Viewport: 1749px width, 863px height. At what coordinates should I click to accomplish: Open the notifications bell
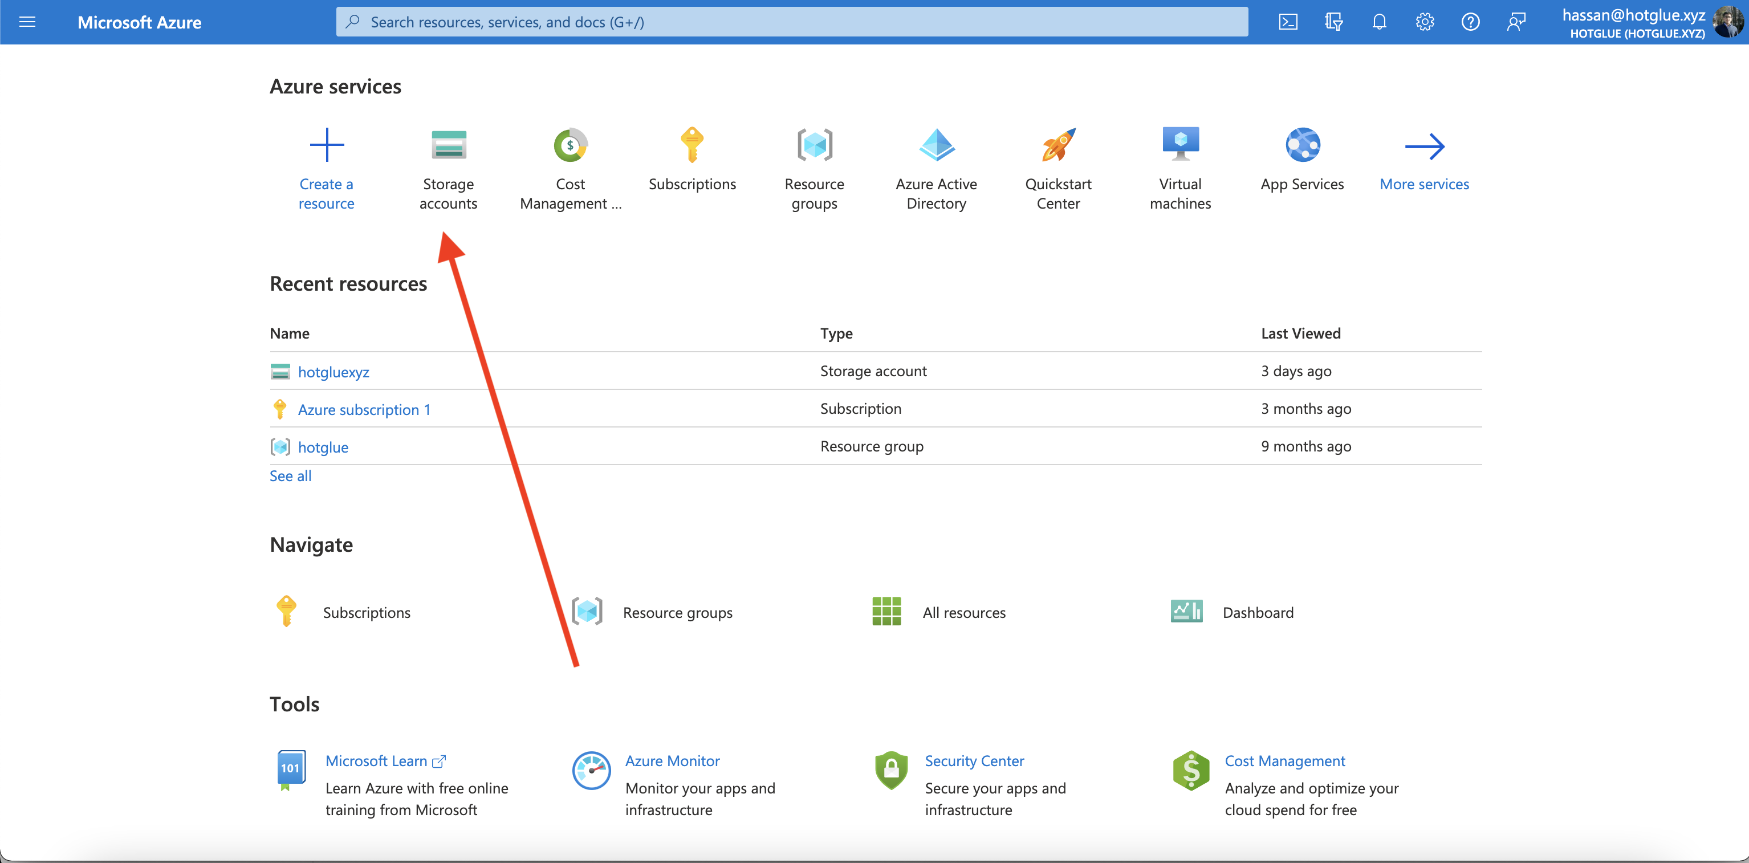point(1379,22)
